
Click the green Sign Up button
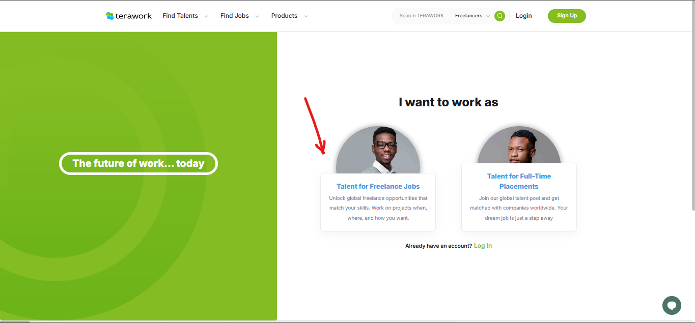pyautogui.click(x=567, y=16)
